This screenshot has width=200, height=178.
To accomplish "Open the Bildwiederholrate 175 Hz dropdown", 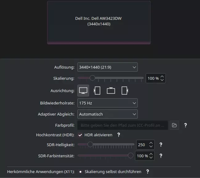I will click(108, 103).
